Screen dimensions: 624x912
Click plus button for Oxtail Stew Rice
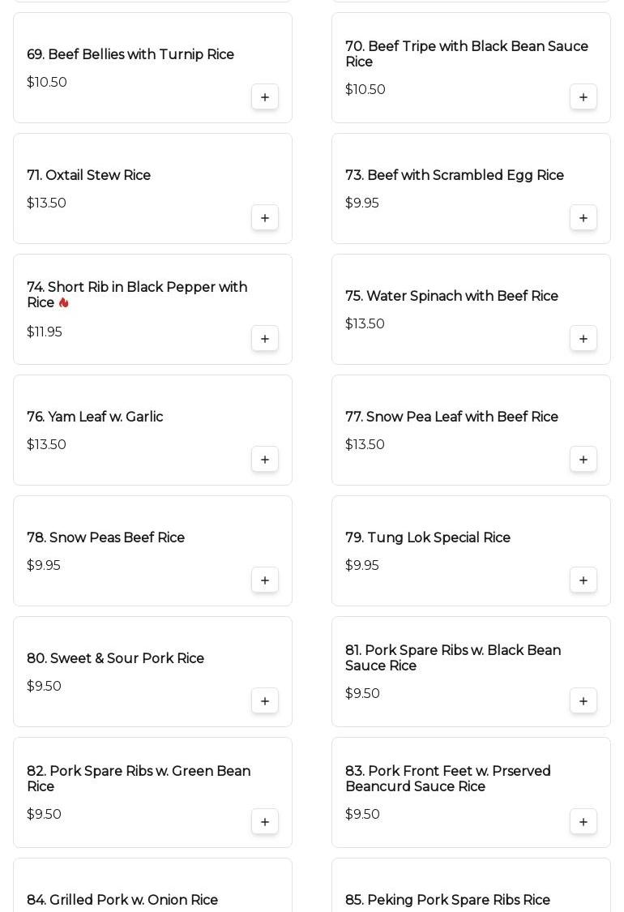[x=265, y=218]
